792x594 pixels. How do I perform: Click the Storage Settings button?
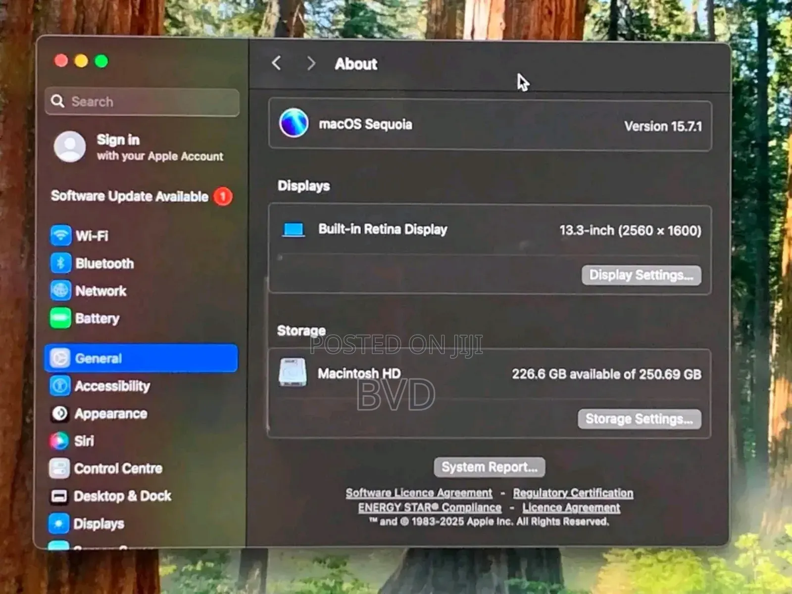point(640,419)
